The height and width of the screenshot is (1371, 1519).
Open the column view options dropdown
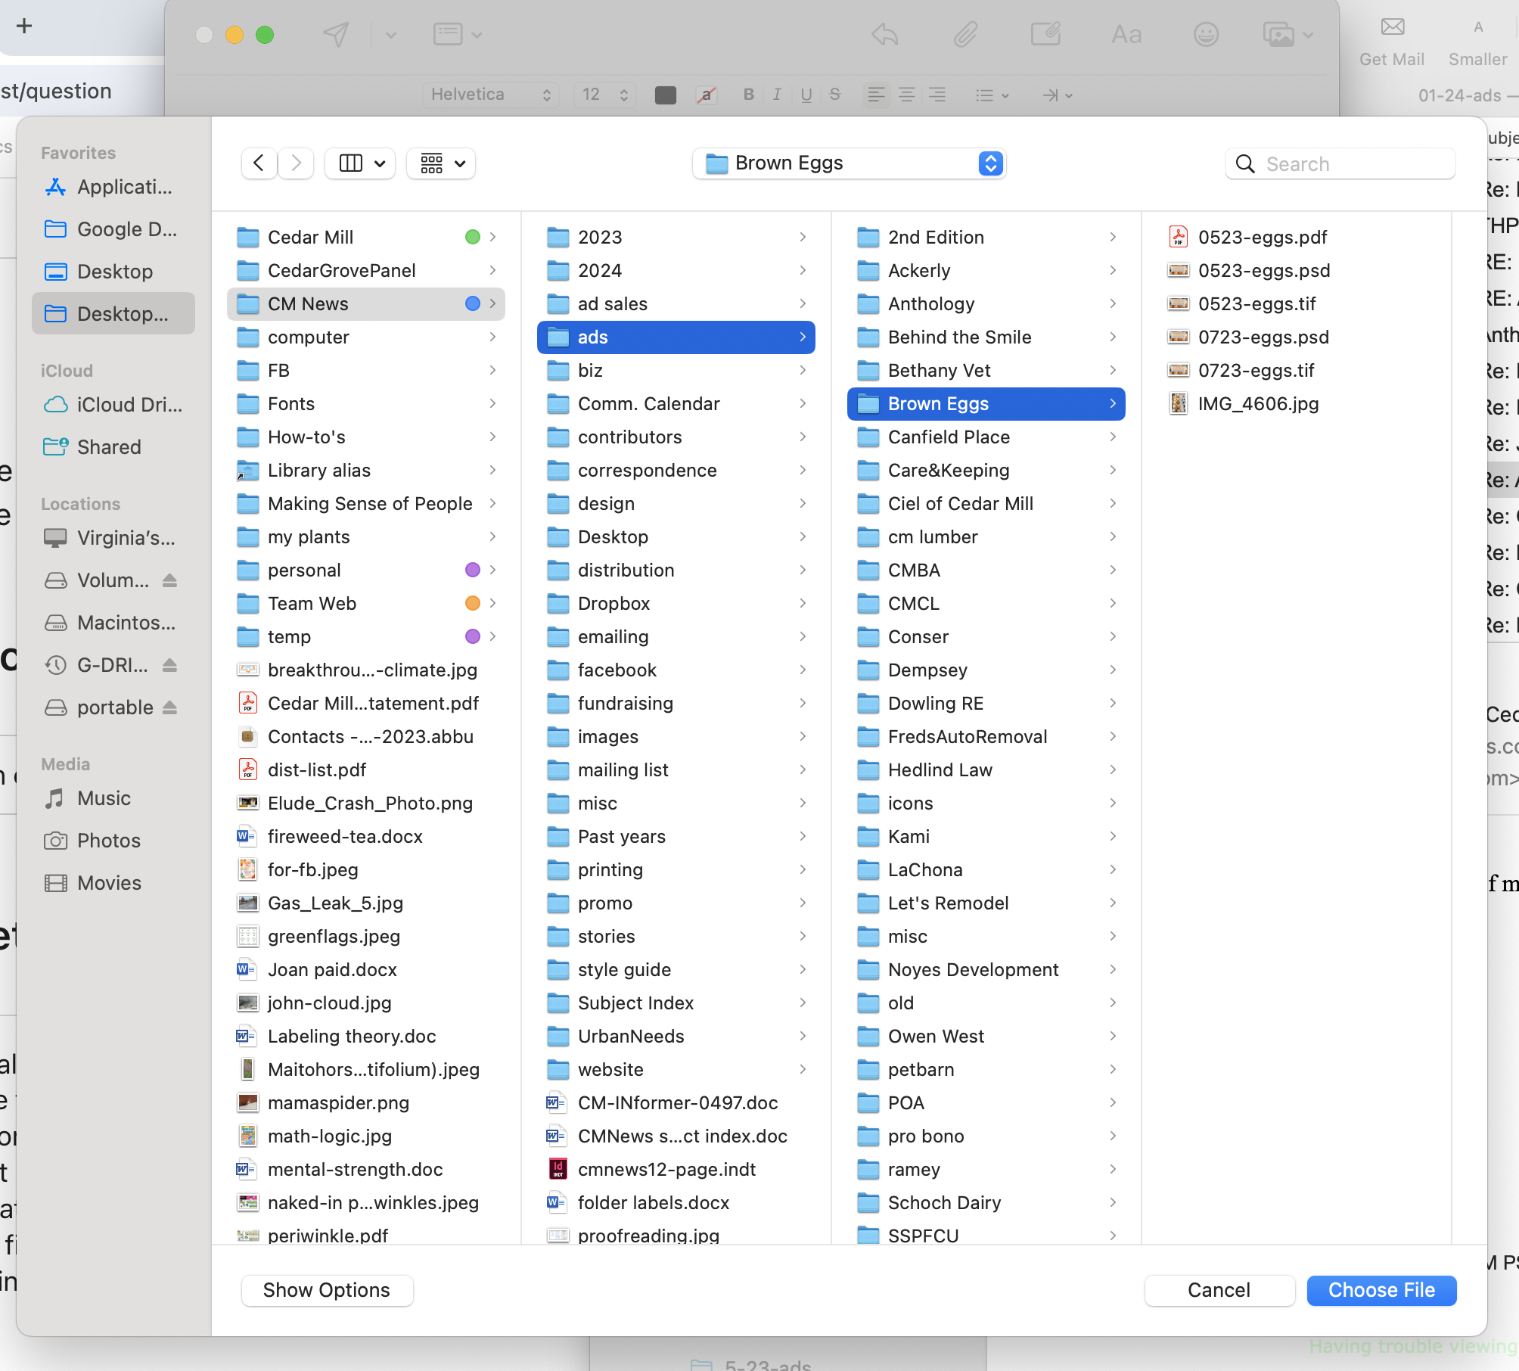click(360, 163)
